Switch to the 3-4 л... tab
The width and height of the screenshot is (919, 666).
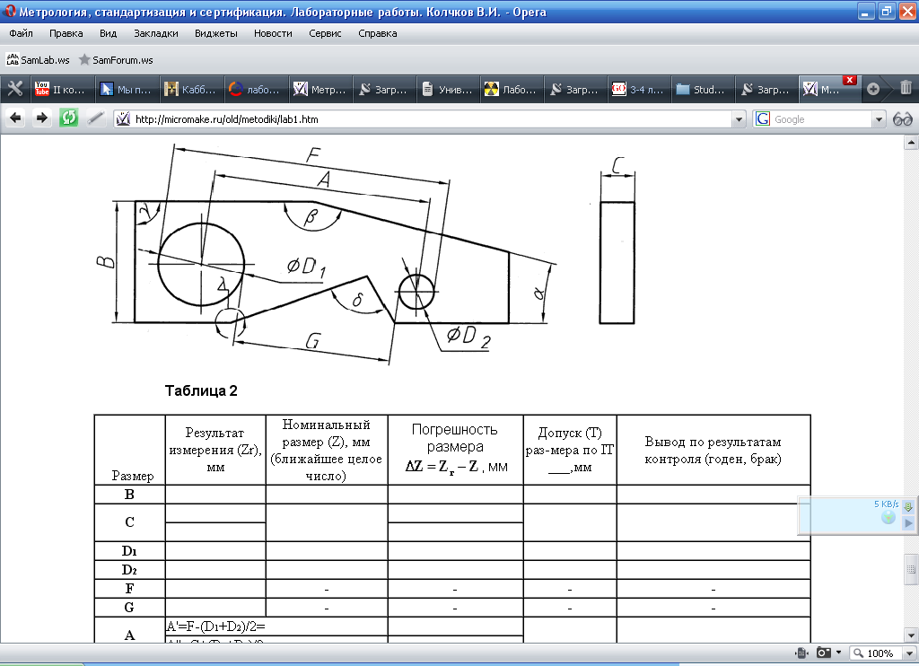click(639, 89)
